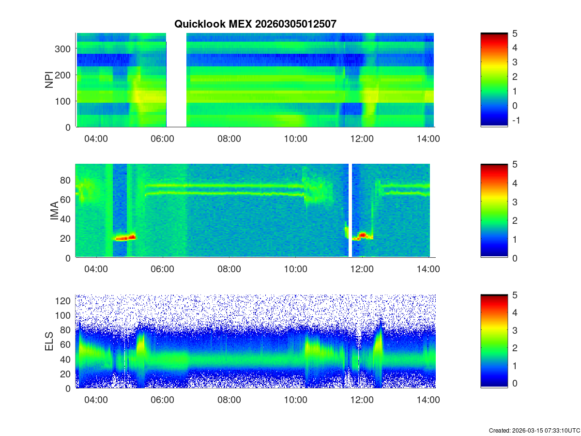Click the 10:00 tick label under ELS panel

tap(295, 400)
